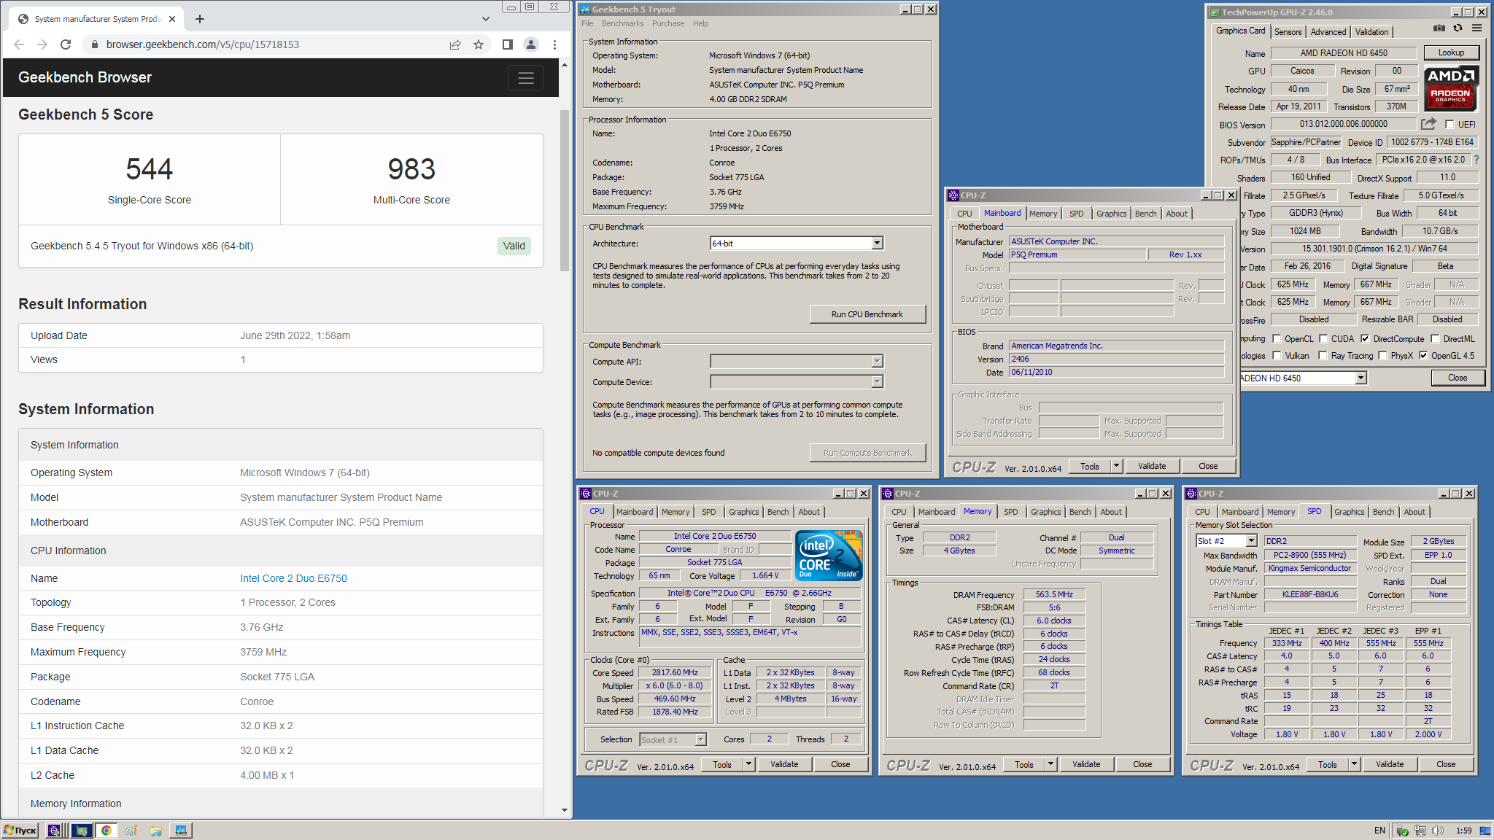Screen dimensions: 1494x840
Task: Open the Purchase menu in Geekbench
Action: coord(667,23)
